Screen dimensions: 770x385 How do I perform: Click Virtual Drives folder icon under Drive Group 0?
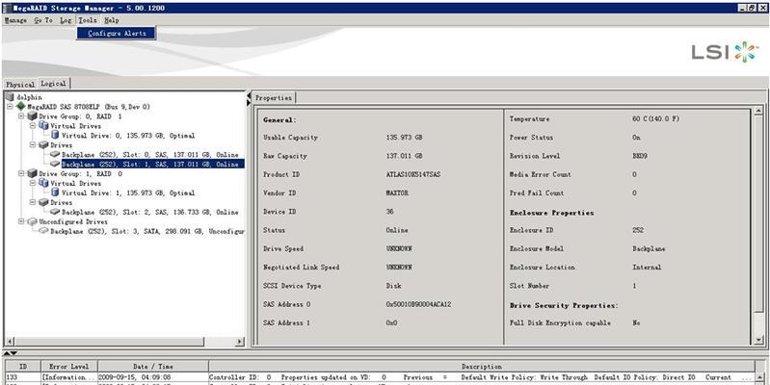43,126
